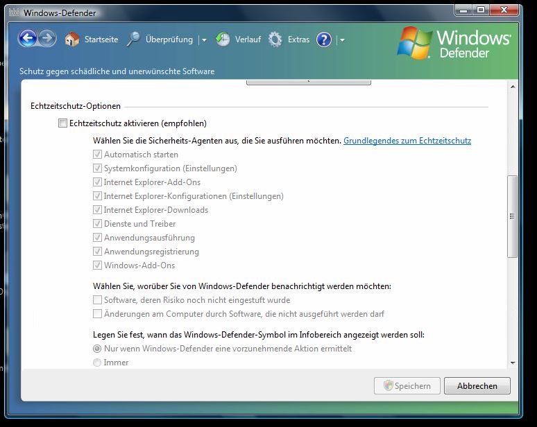
Task: Click the magnifying glass Überprüfung icon
Action: [x=133, y=40]
